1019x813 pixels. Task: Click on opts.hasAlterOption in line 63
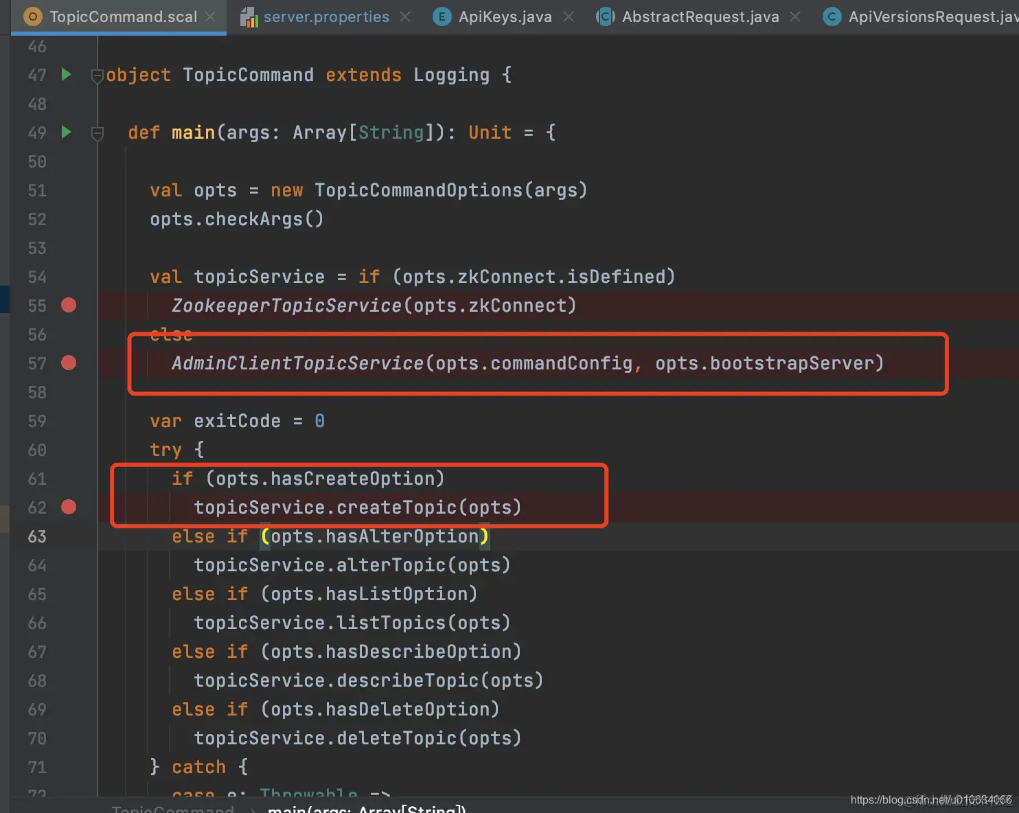(x=375, y=536)
